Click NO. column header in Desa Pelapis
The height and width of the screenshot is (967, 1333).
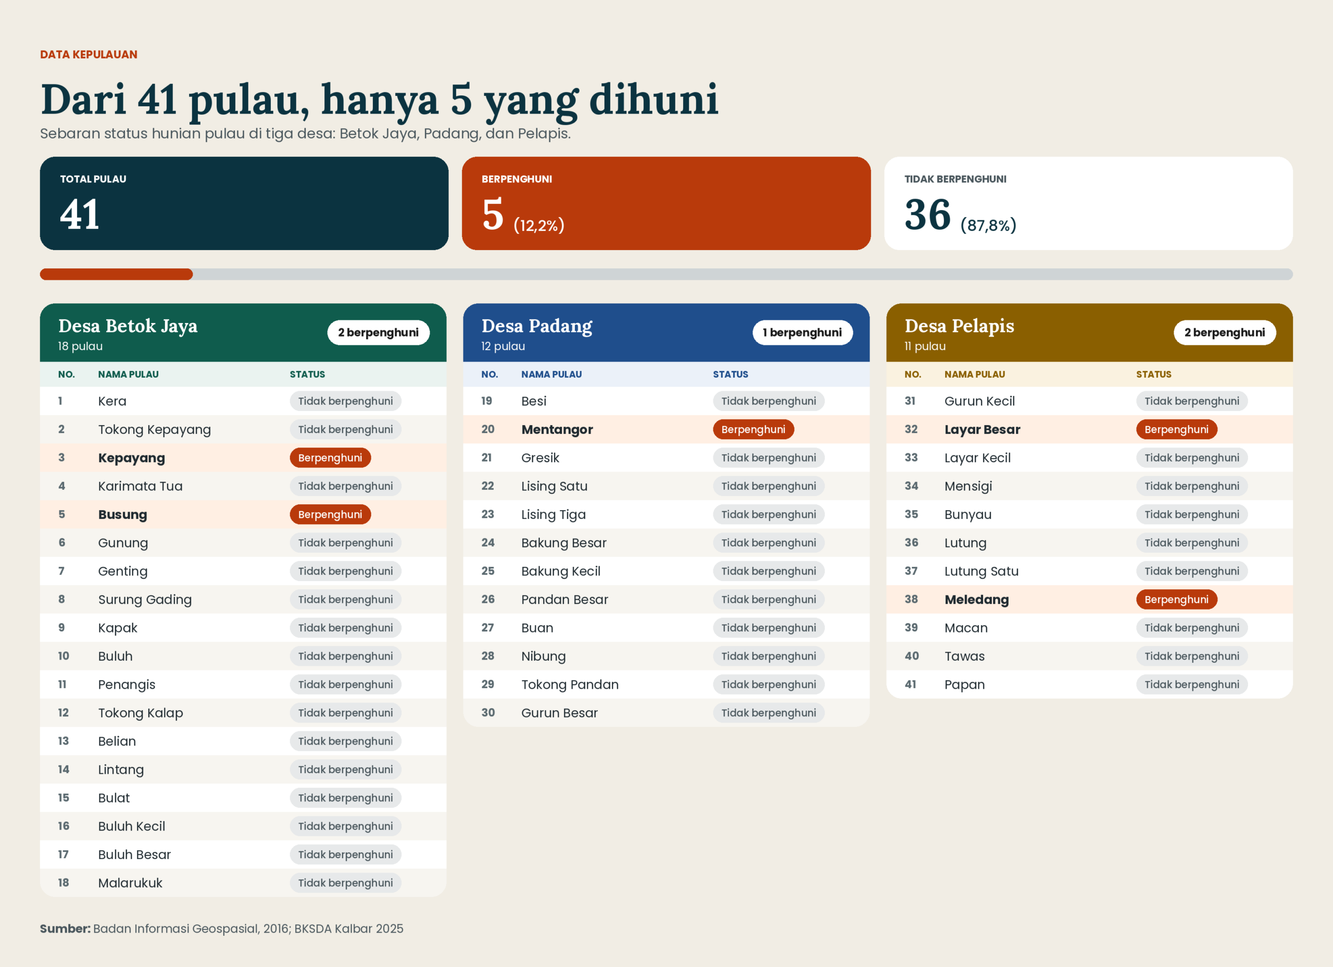[913, 374]
